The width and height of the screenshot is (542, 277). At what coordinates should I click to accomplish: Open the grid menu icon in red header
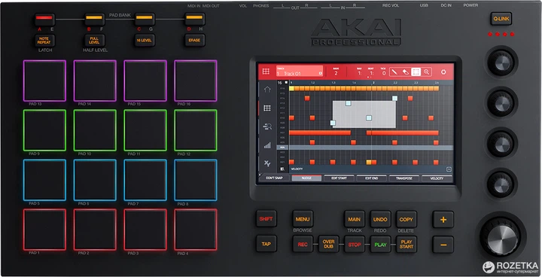point(266,72)
